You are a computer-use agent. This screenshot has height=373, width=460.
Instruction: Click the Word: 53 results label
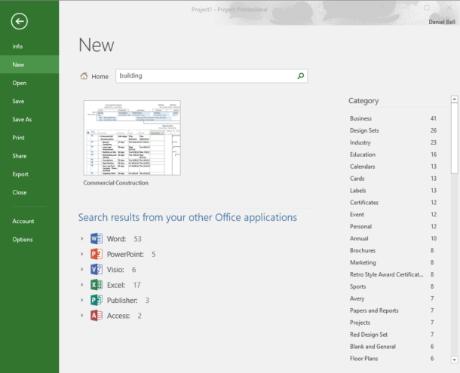tap(124, 239)
